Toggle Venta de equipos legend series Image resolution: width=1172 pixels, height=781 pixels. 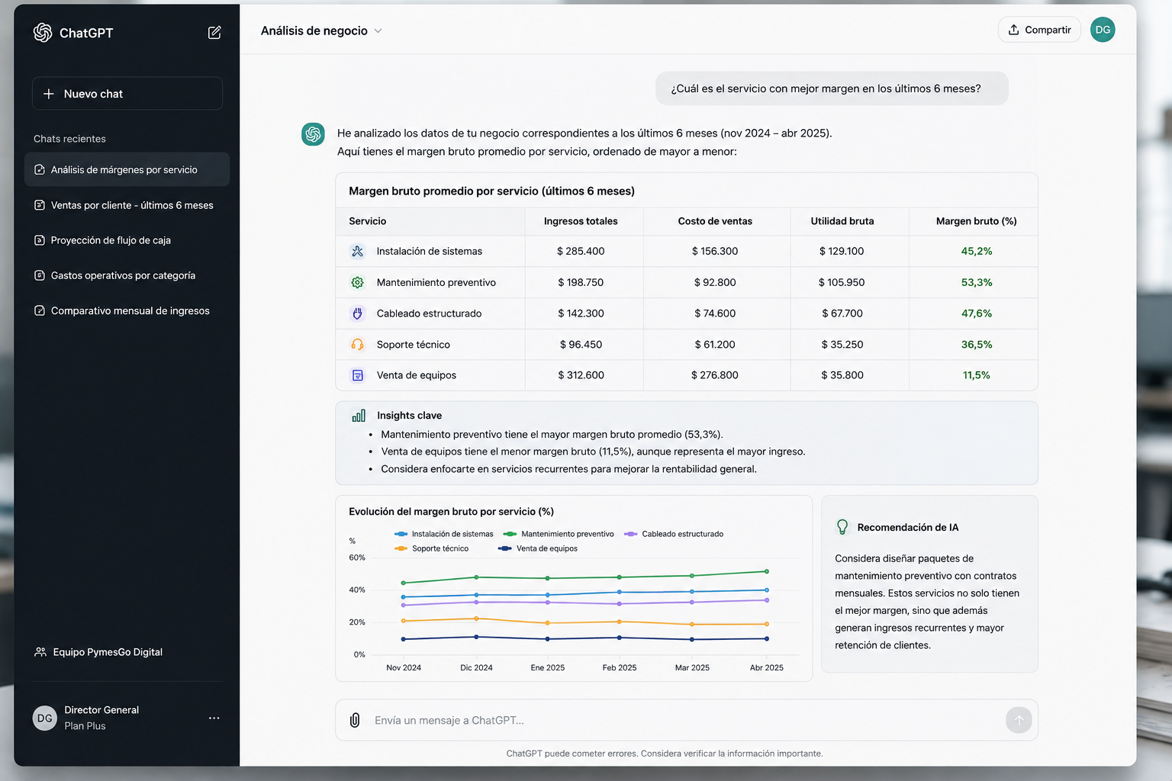click(x=538, y=548)
